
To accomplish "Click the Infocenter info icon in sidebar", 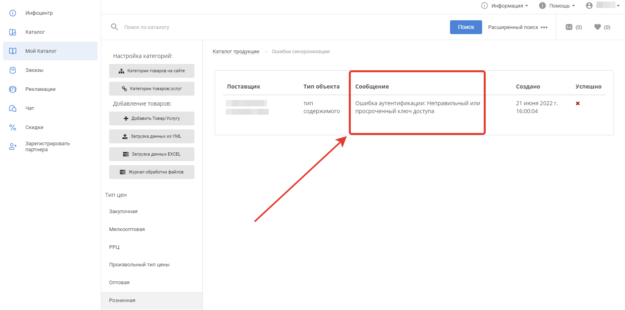I will point(13,13).
